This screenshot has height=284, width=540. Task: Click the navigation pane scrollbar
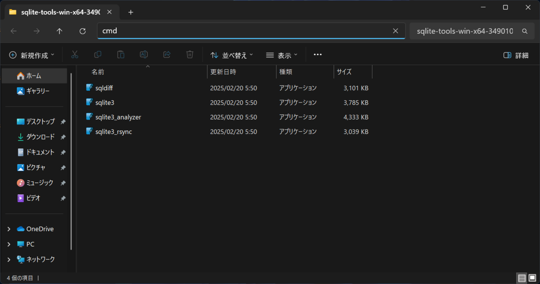[72, 162]
